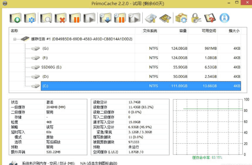Click the blue down-arrow clock icon
This screenshot has width=252, height=165.
[x=106, y=18]
